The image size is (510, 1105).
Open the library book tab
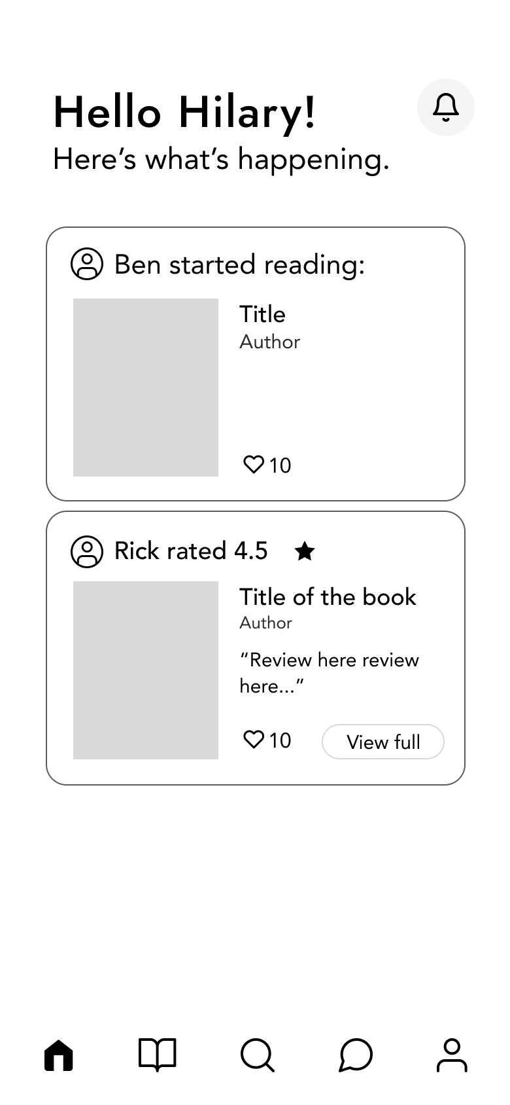click(158, 1055)
